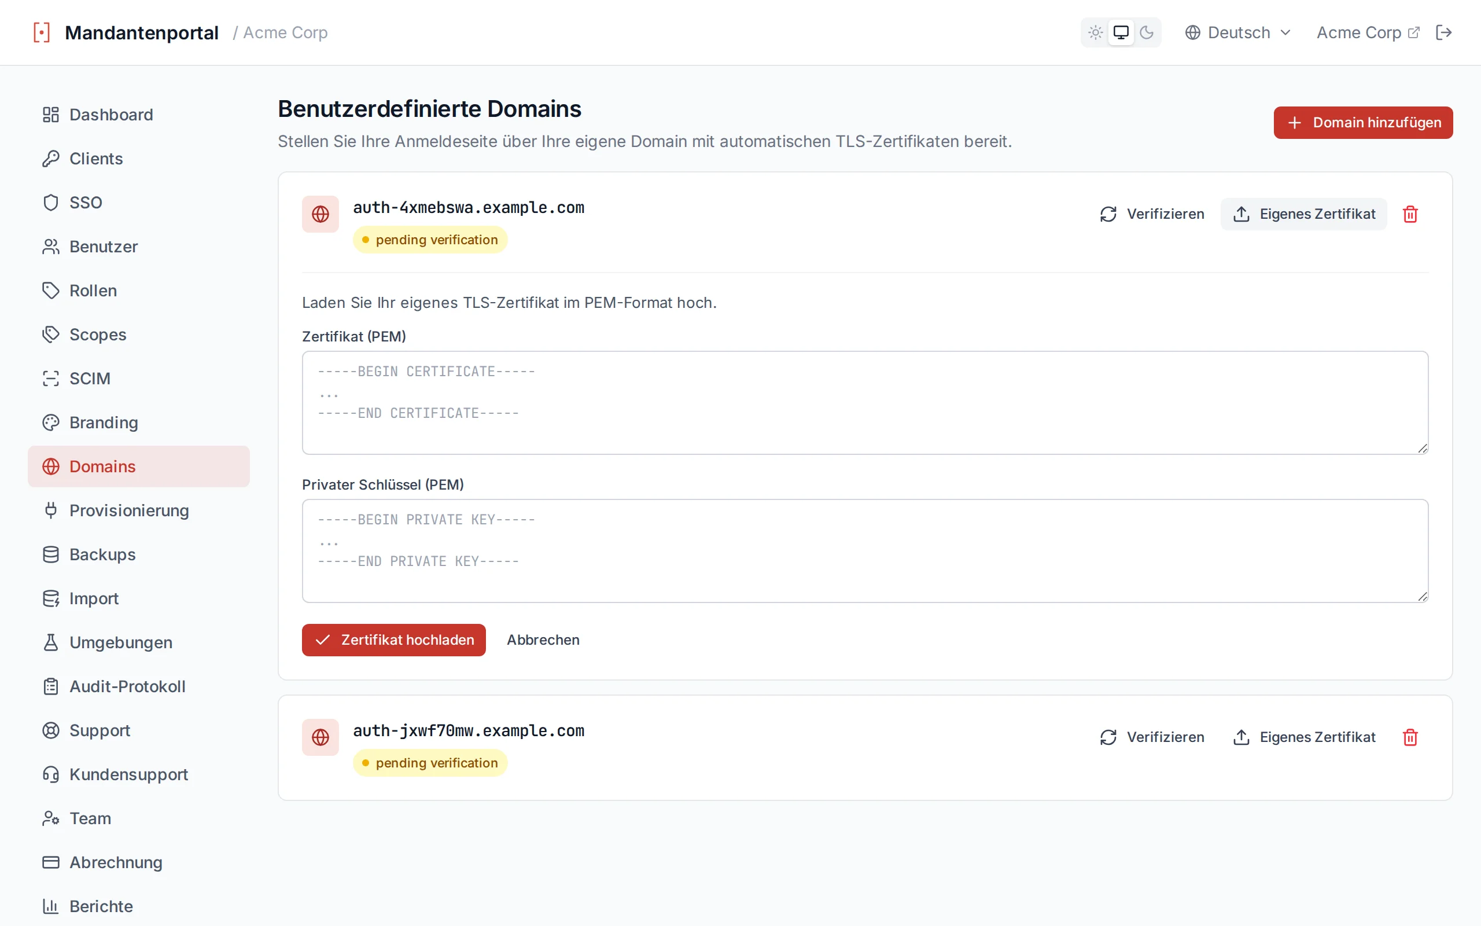Go to Umgebungen page
This screenshot has height=926, width=1481.
click(x=139, y=642)
